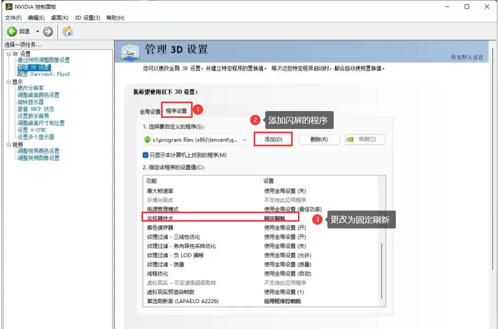Select 设置 G-SYNC in the sidebar

pos(32,129)
